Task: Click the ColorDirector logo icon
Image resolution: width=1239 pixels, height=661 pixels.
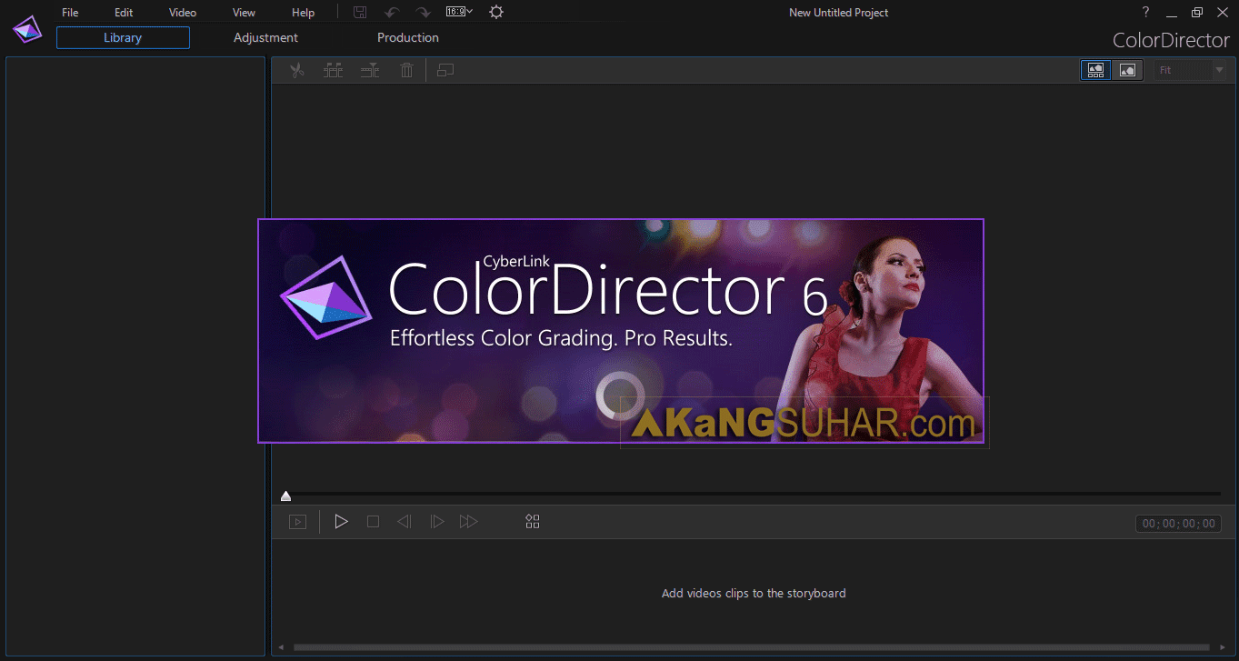Action: point(27,30)
